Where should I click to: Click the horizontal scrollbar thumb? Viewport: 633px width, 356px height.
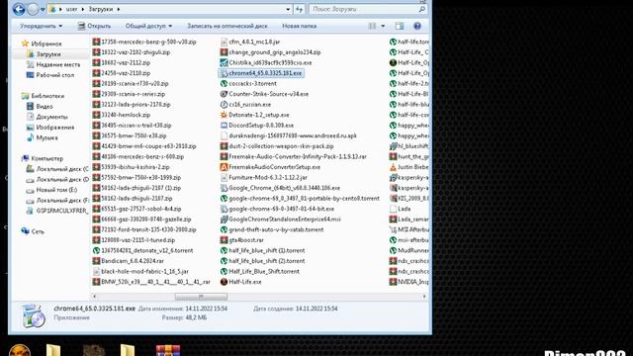201,297
